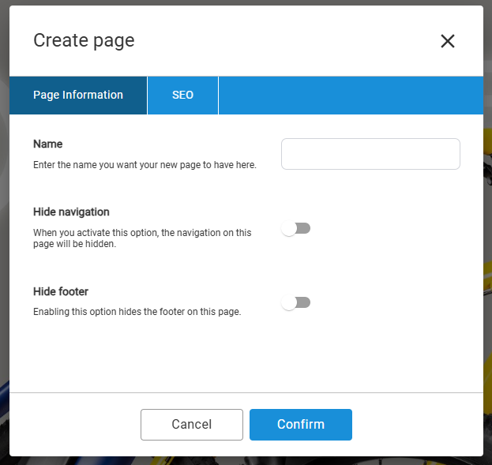Close the Create page dialog
This screenshot has height=465, width=492.
coord(448,41)
